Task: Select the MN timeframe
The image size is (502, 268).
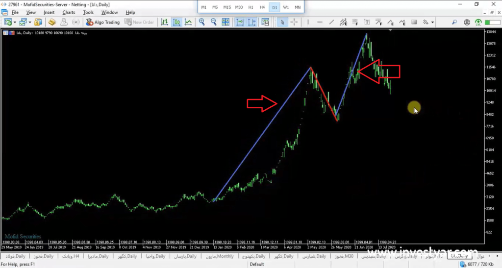Action: pyautogui.click(x=298, y=7)
